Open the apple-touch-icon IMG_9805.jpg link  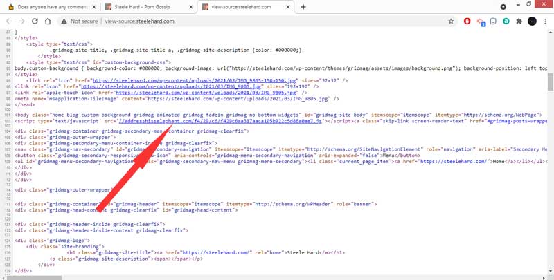(x=206, y=93)
